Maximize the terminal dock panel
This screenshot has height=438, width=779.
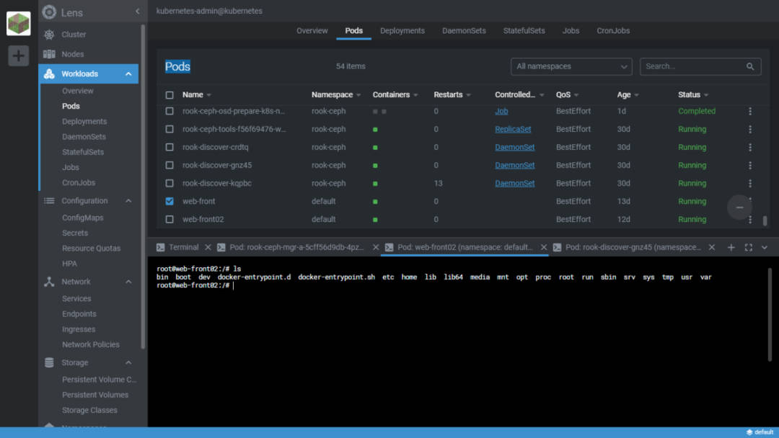[x=748, y=247]
